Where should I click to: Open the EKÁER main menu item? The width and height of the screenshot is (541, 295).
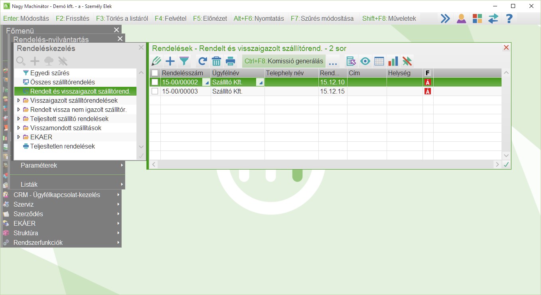pyautogui.click(x=61, y=223)
